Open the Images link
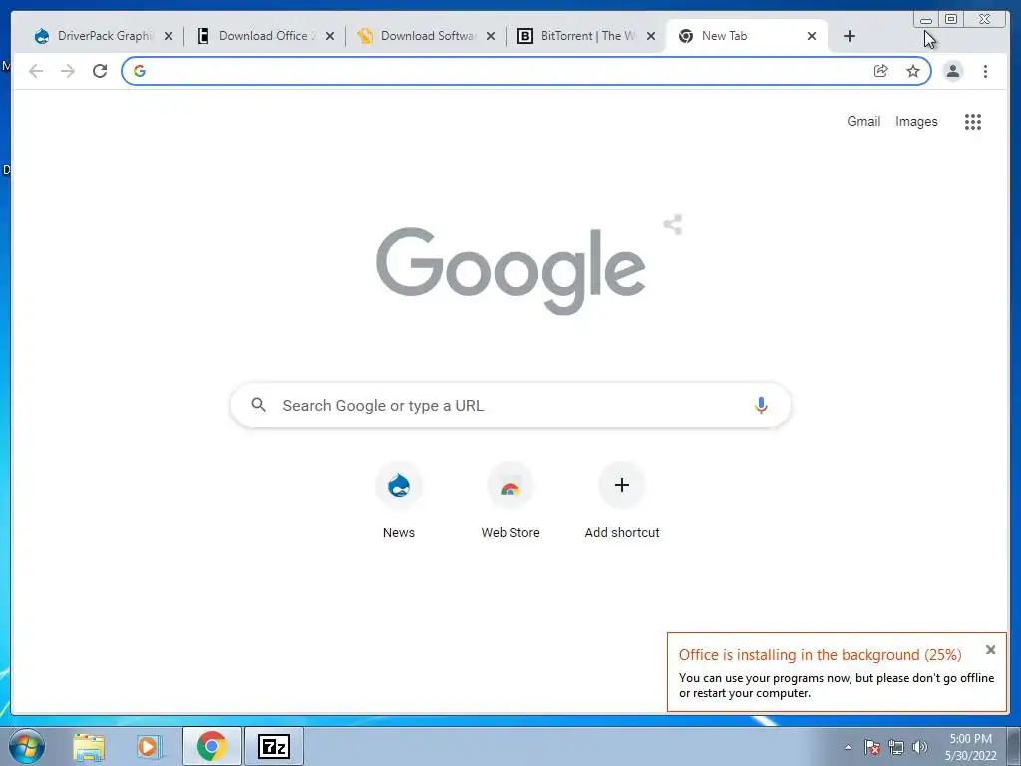 [916, 121]
